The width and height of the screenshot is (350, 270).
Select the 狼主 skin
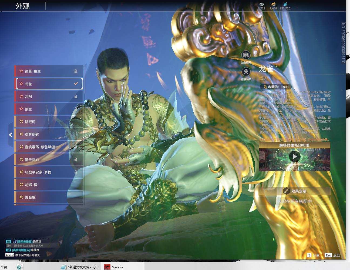pos(49,109)
